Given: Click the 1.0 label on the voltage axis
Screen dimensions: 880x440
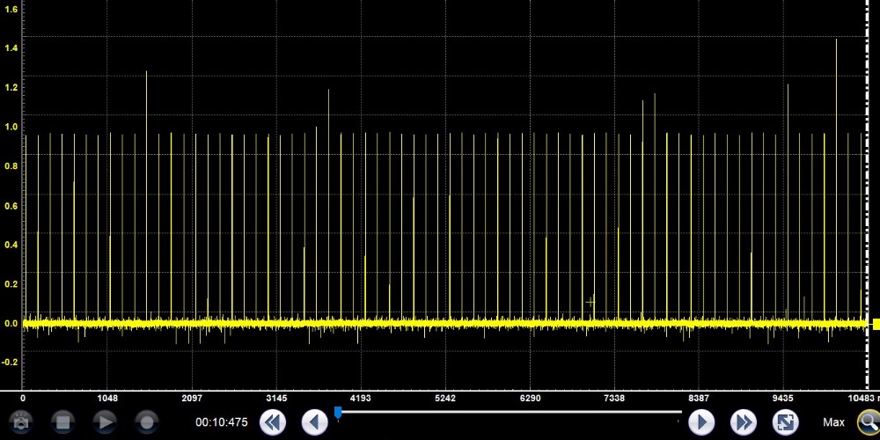Looking at the screenshot, I should [x=11, y=128].
